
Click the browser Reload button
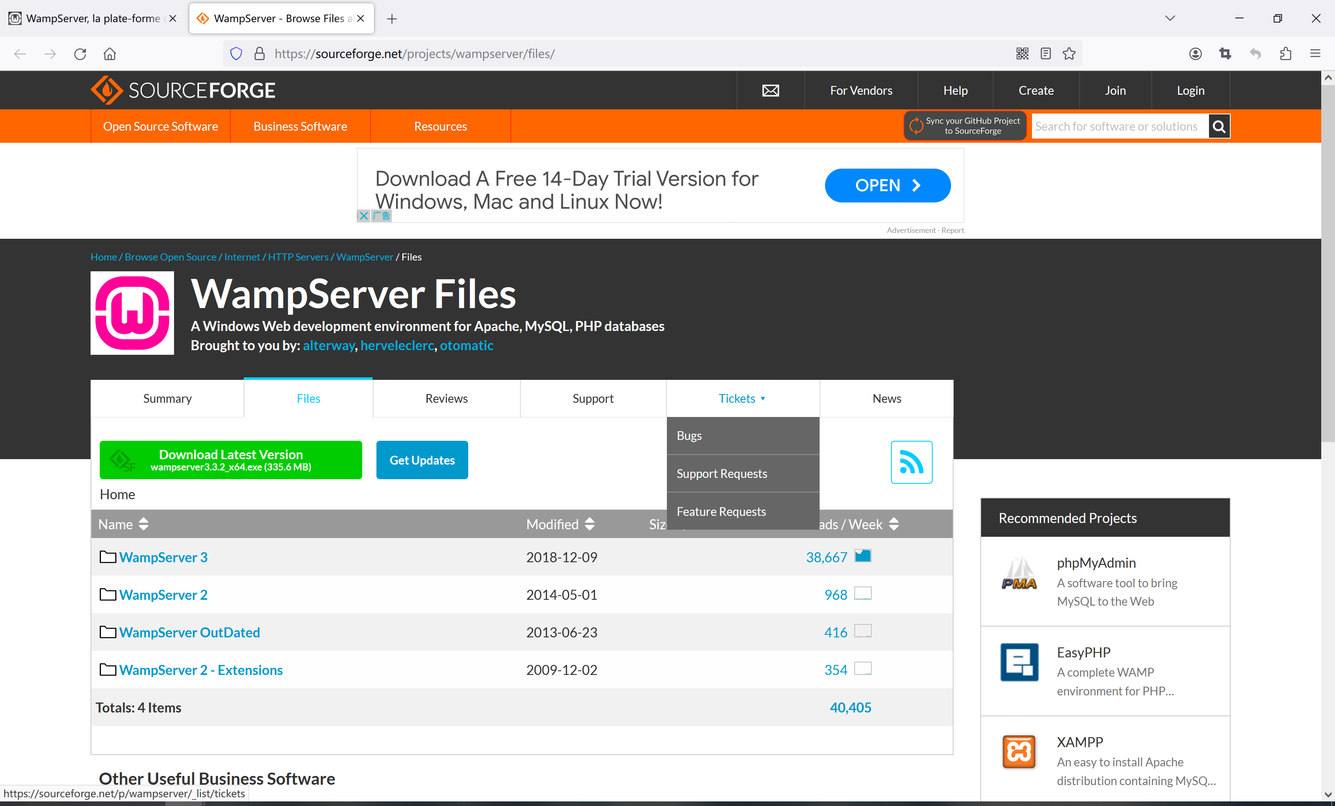tap(80, 54)
